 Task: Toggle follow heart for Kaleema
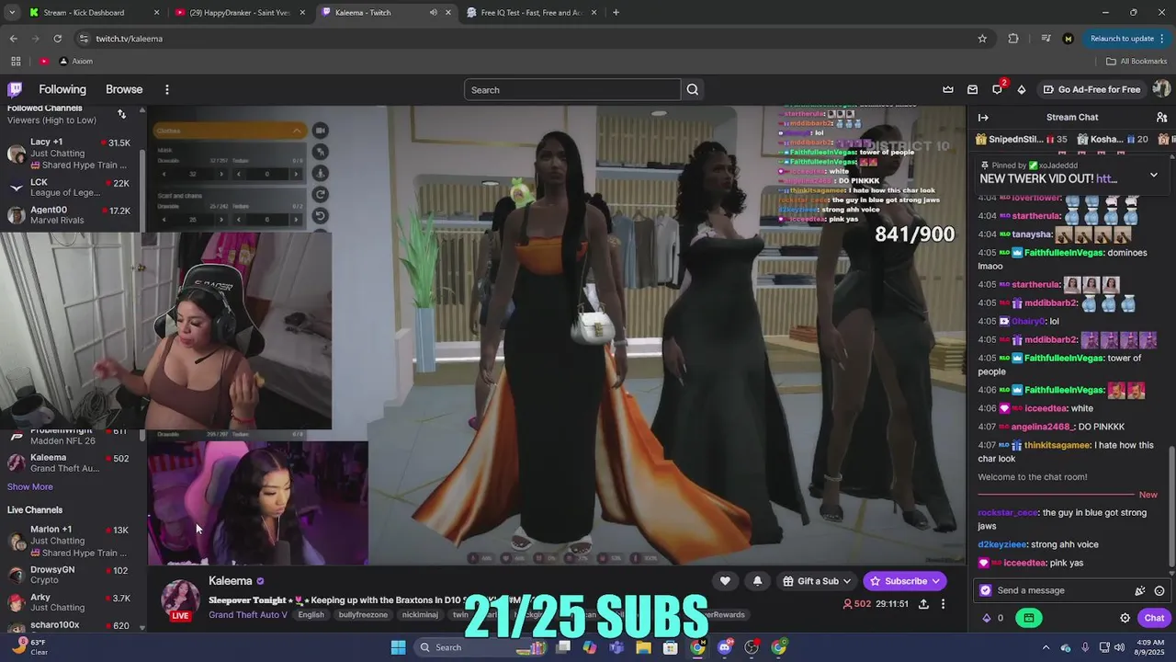coord(725,580)
